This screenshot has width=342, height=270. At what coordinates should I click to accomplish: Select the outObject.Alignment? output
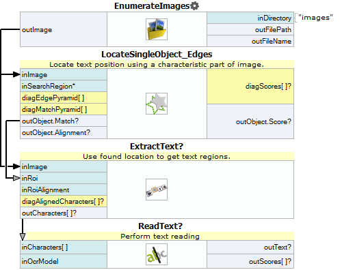pyautogui.click(x=64, y=132)
